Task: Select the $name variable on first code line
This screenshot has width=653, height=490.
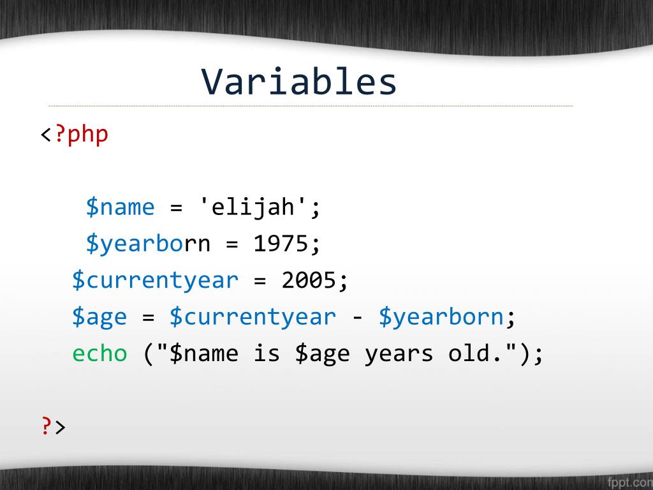Action: click(x=121, y=207)
